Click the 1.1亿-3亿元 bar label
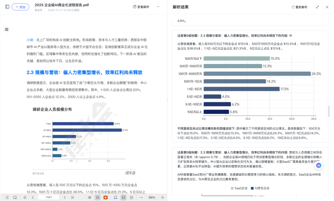This screenshot has width=334, height=201. 194,89
